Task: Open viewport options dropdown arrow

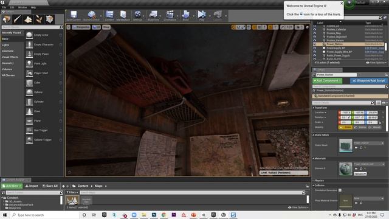Action: (69, 27)
